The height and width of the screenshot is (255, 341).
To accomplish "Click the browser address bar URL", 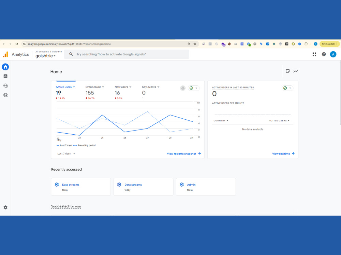I will 69,44.
